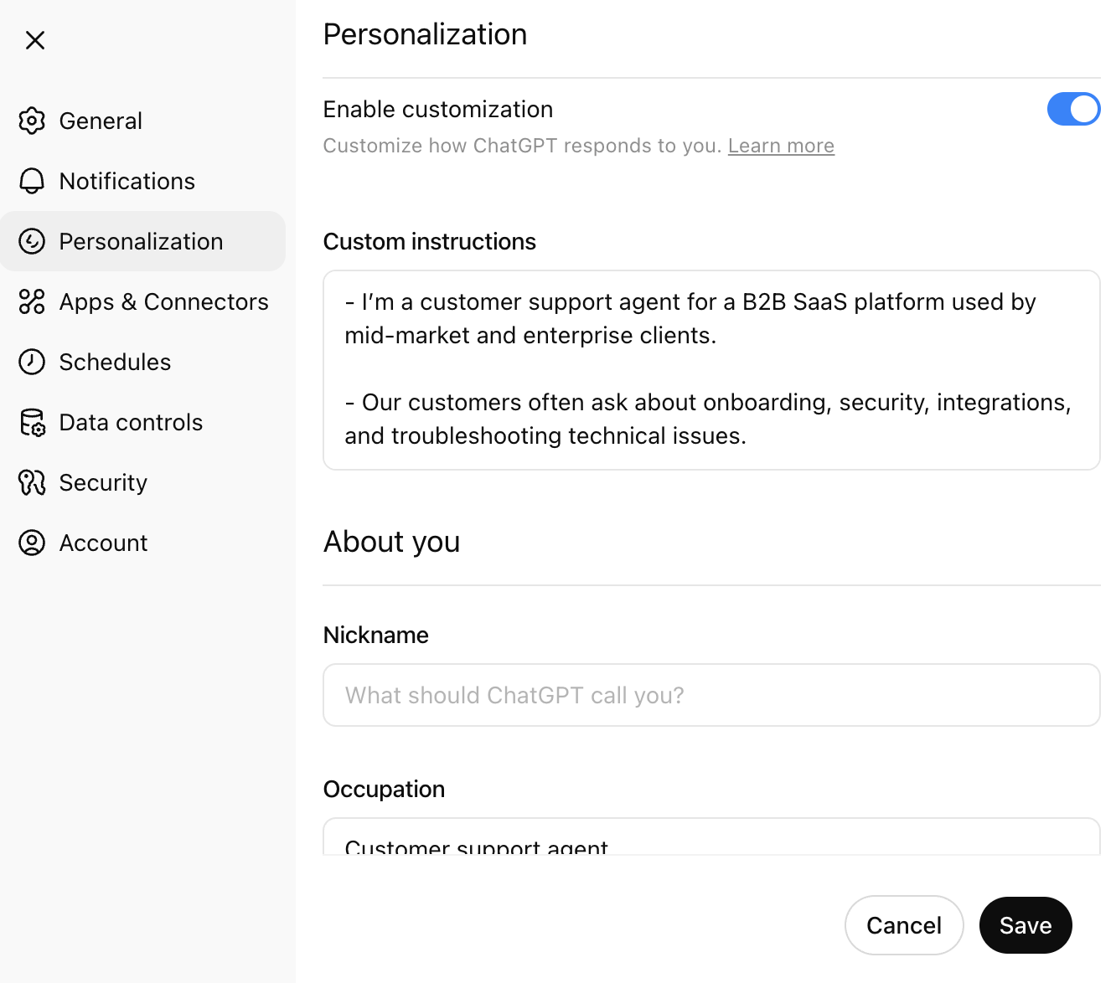Click the Apps & Connectors icon
Viewport: 1116px width, 983px height.
tap(32, 301)
